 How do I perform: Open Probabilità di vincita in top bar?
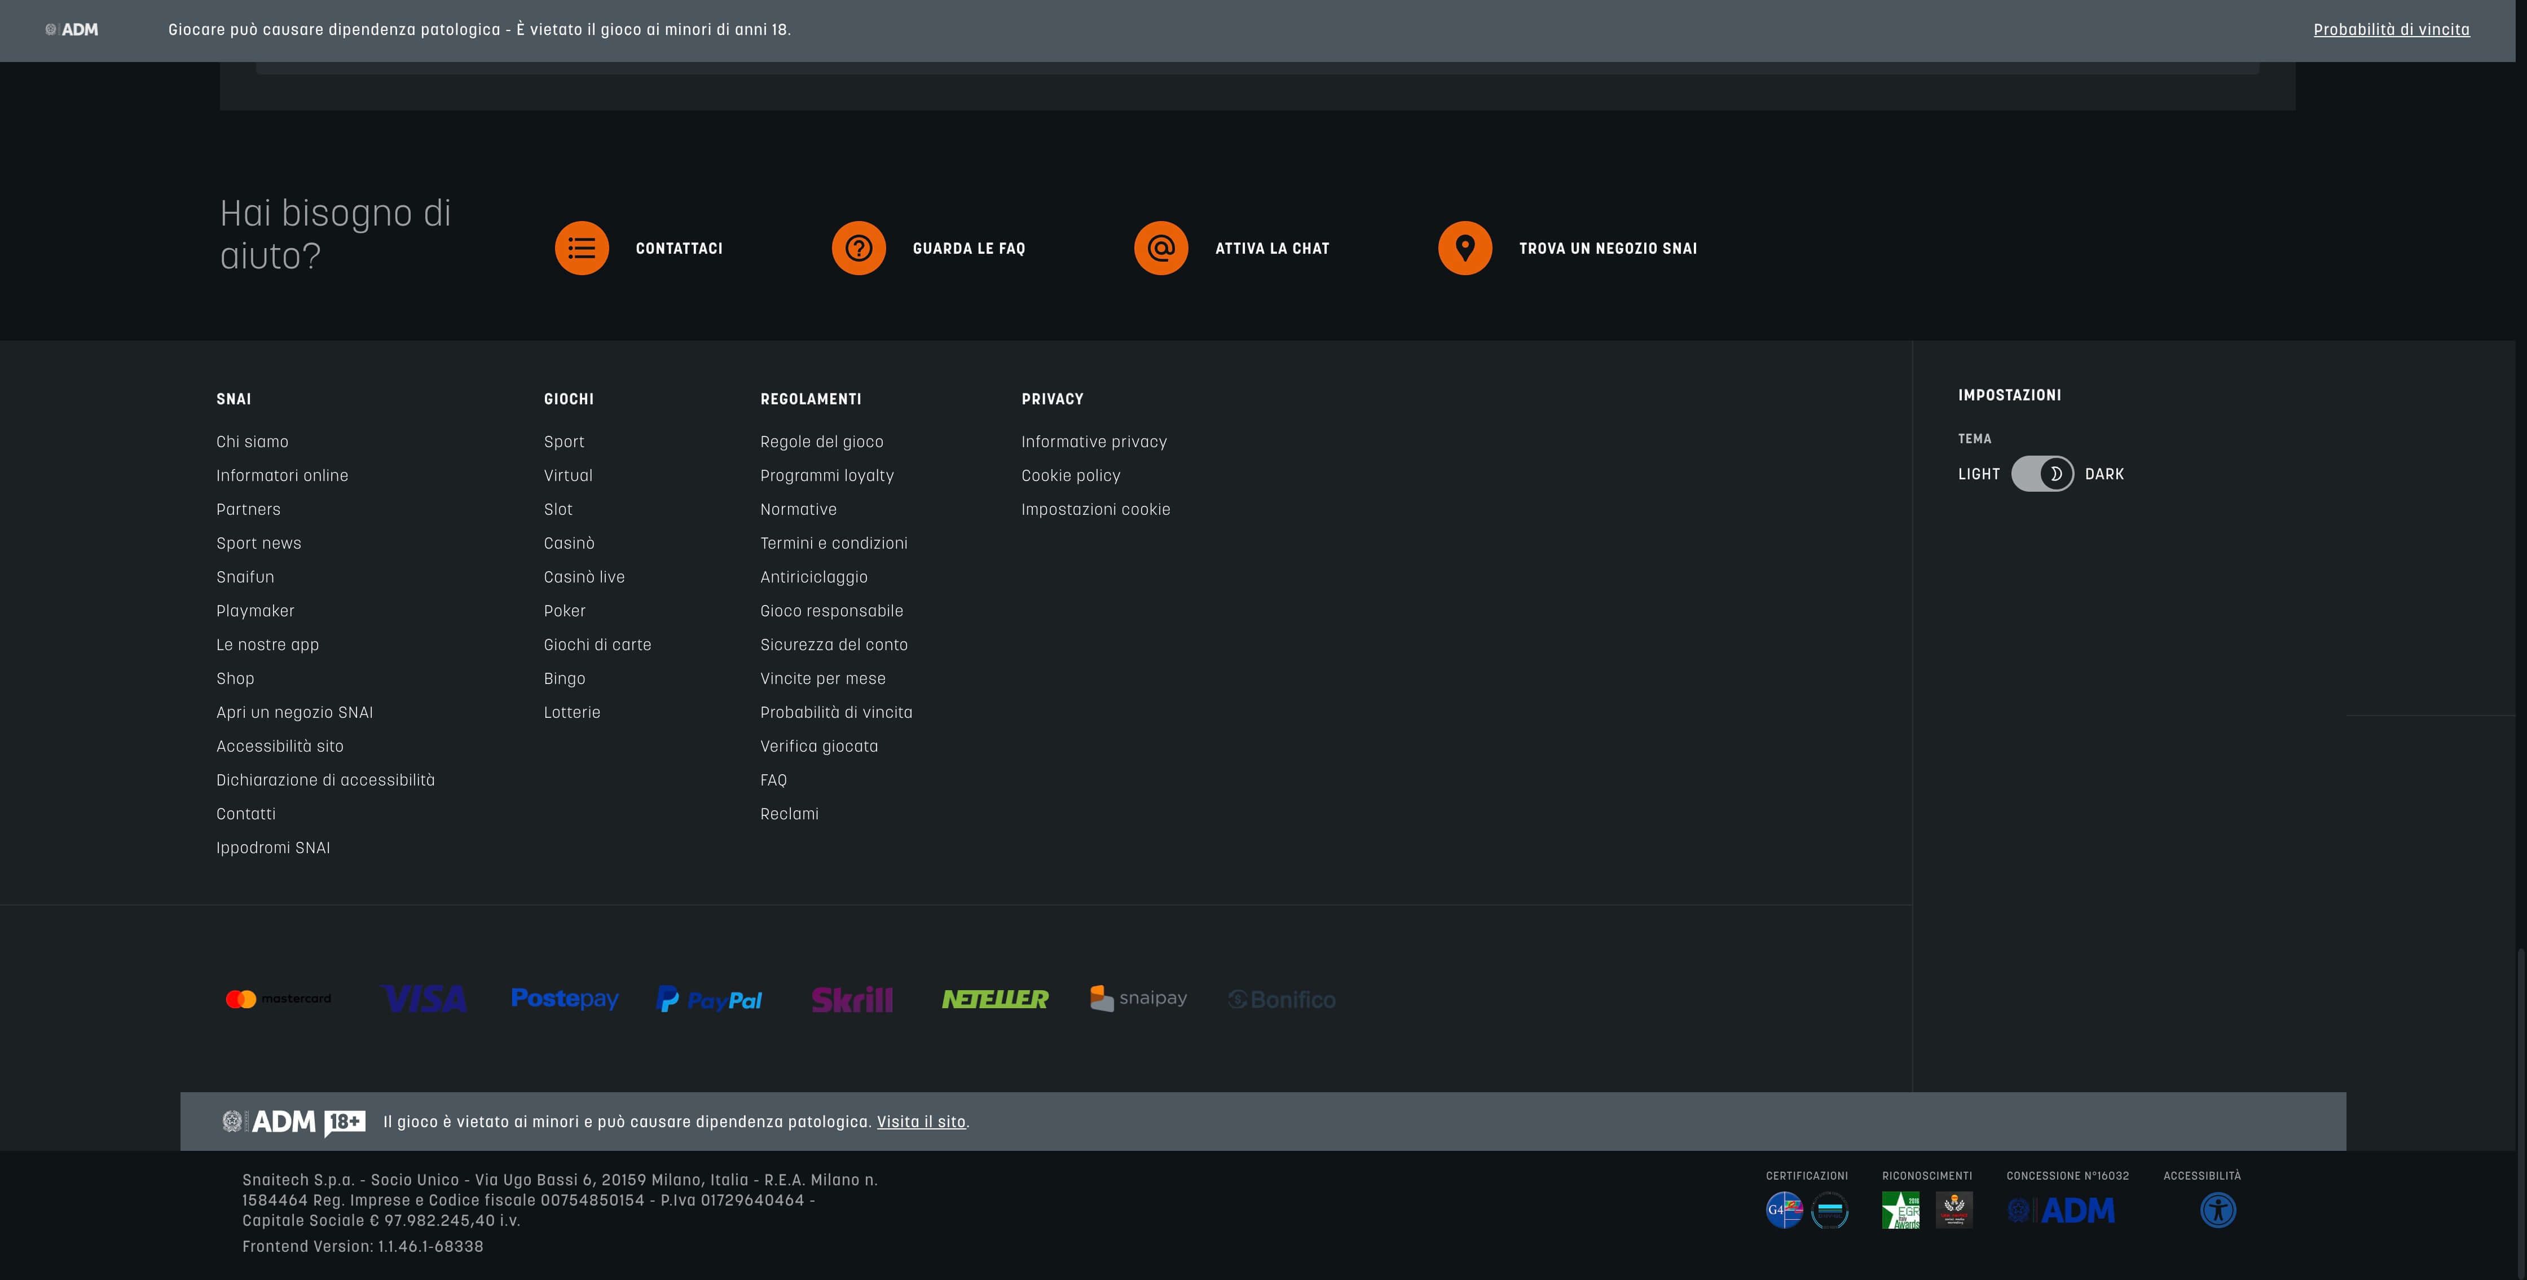2390,29
